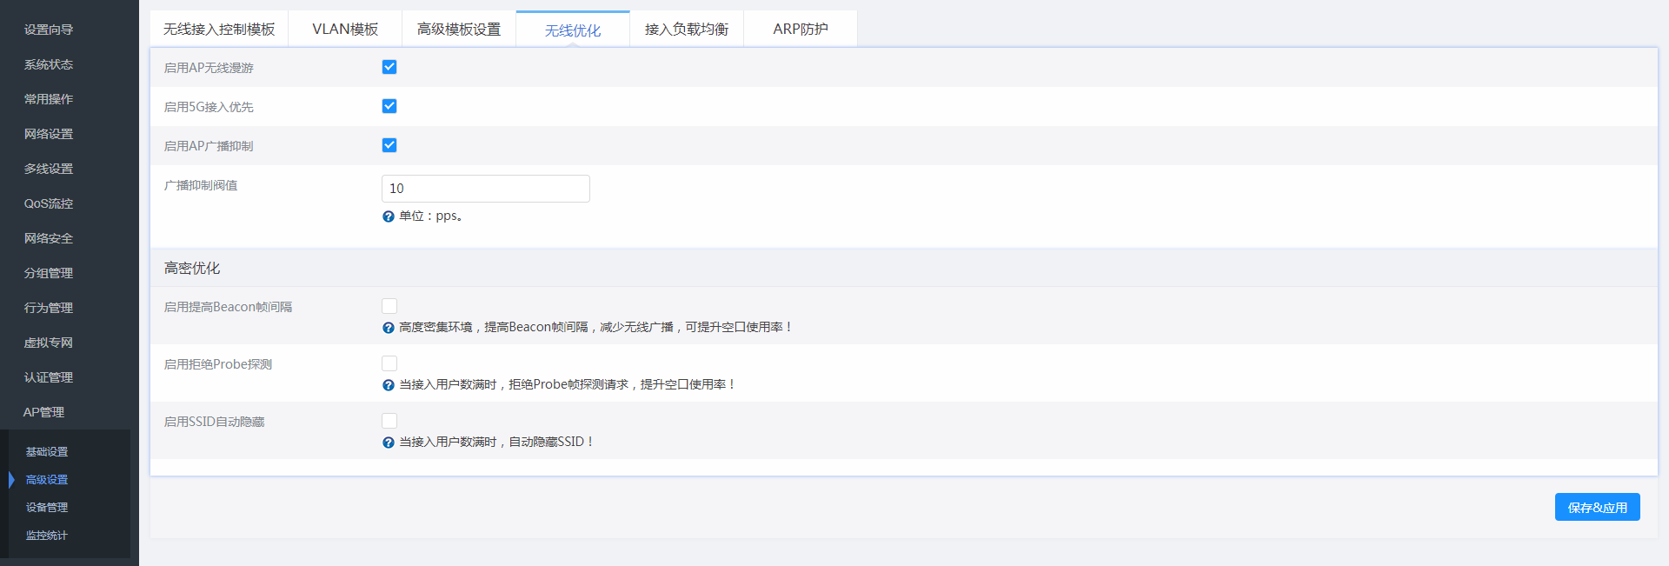Click the 保存&应用 button
This screenshot has height=566, width=1669.
1597,508
